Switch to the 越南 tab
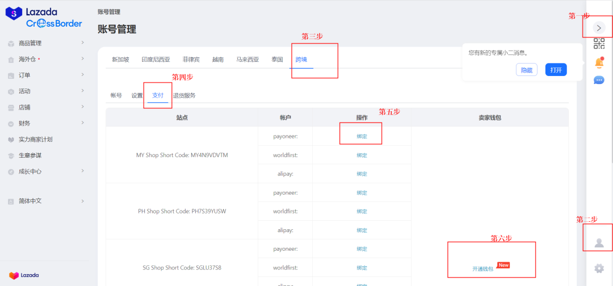The width and height of the screenshot is (613, 286). [x=218, y=60]
